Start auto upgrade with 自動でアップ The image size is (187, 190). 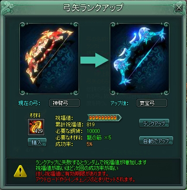pos(156,141)
